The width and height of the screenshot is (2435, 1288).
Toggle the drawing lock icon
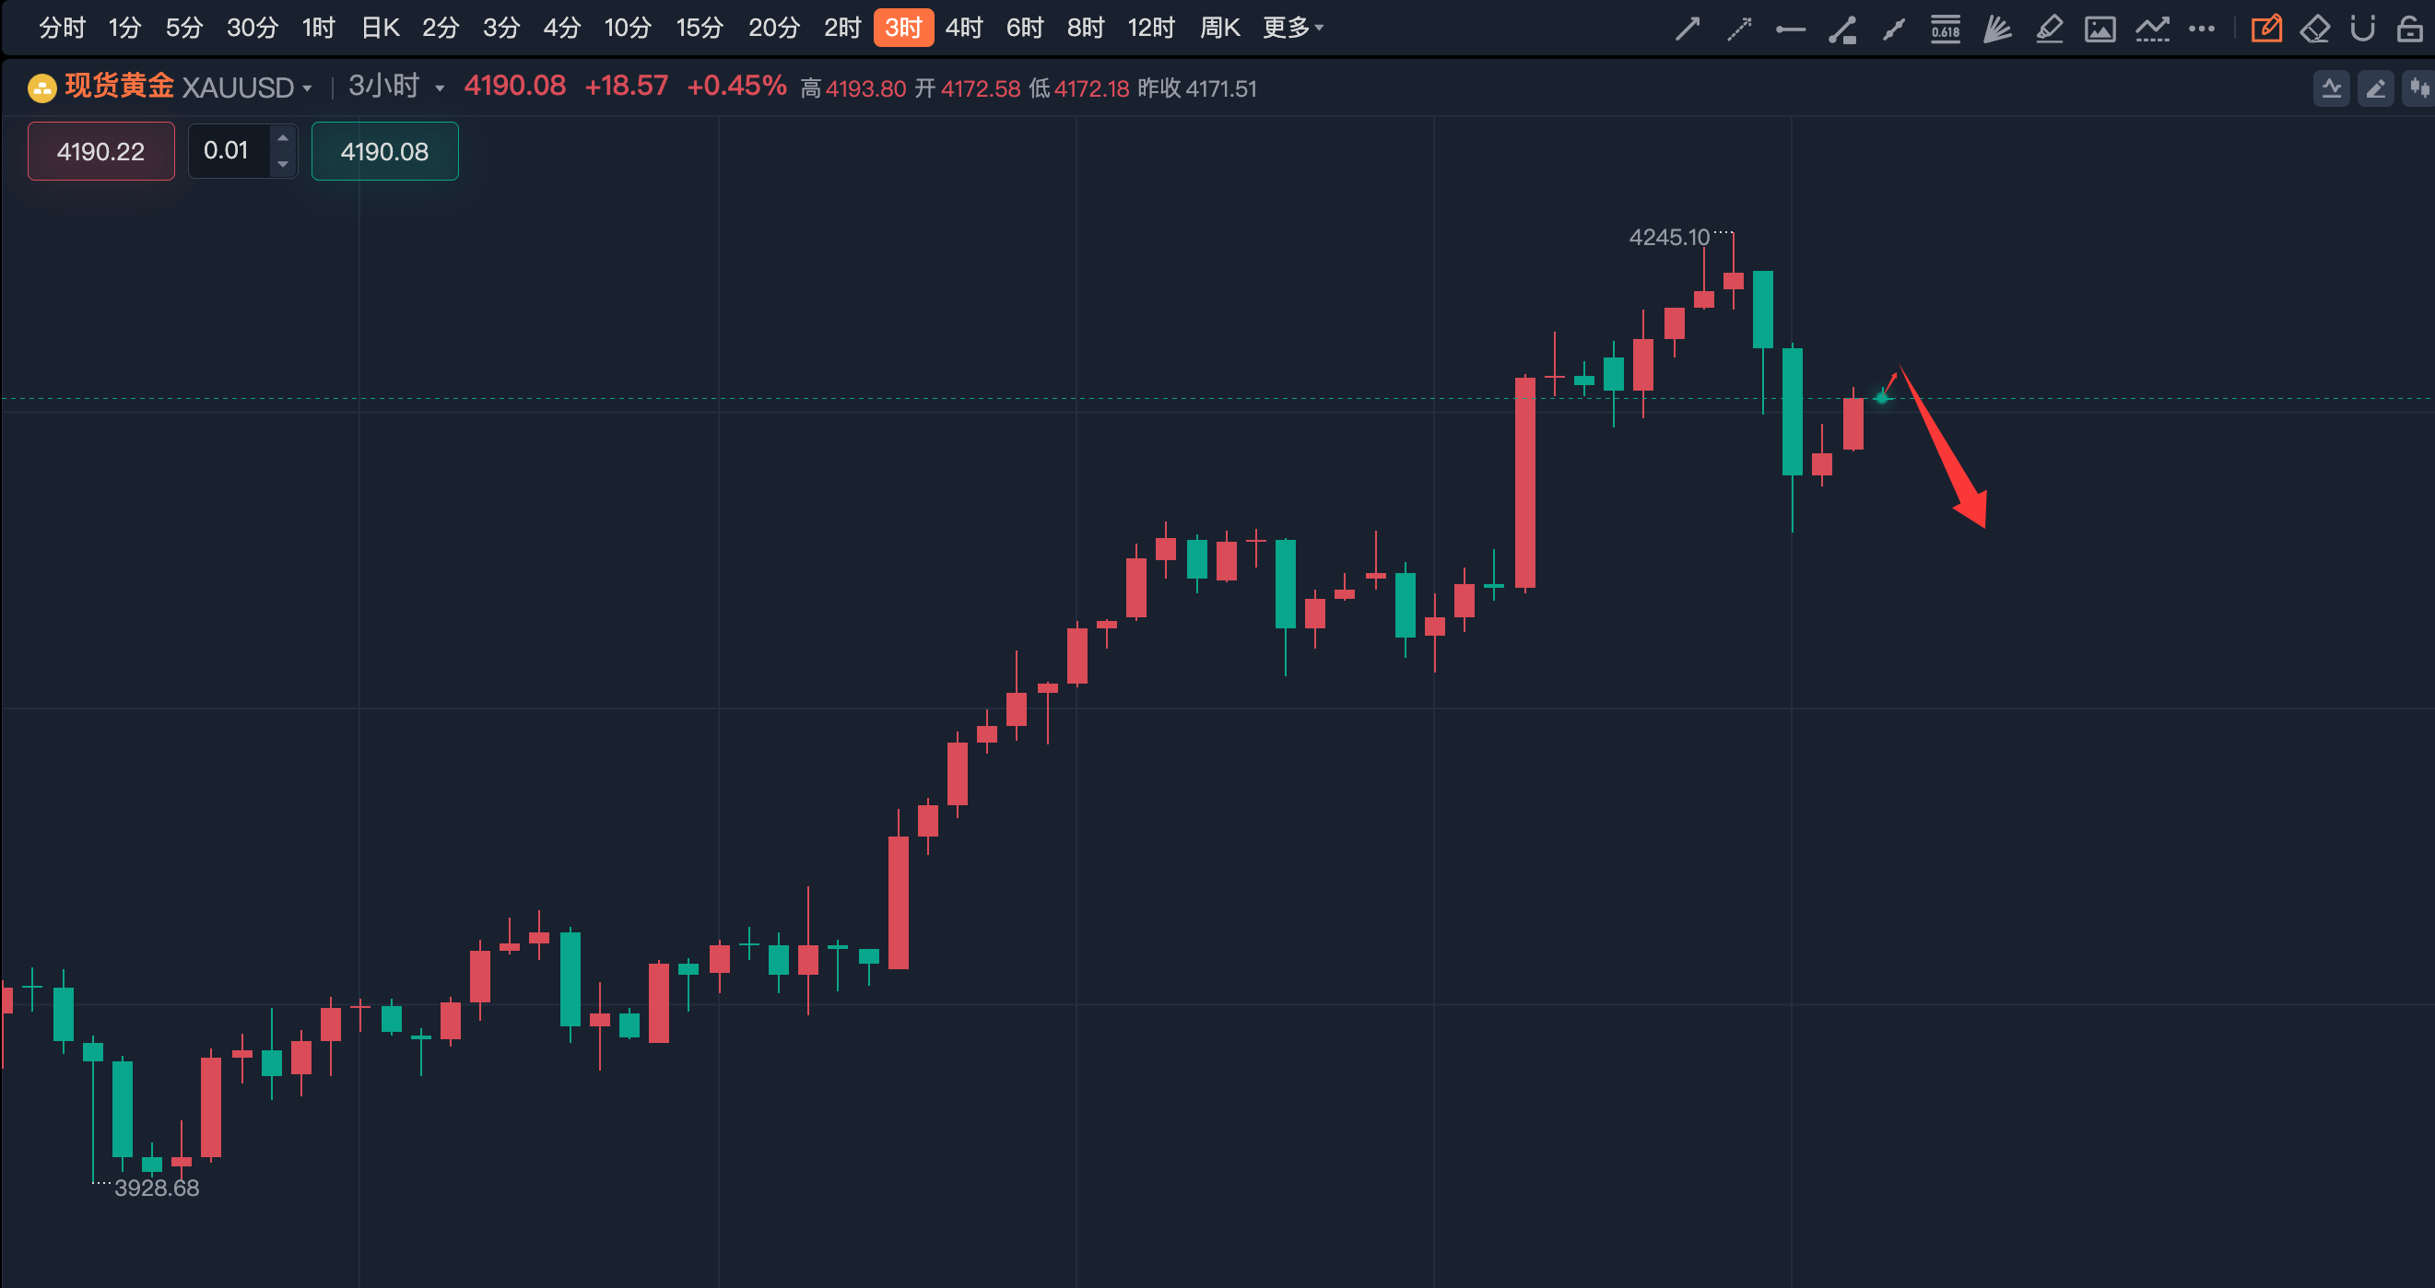click(x=2409, y=29)
